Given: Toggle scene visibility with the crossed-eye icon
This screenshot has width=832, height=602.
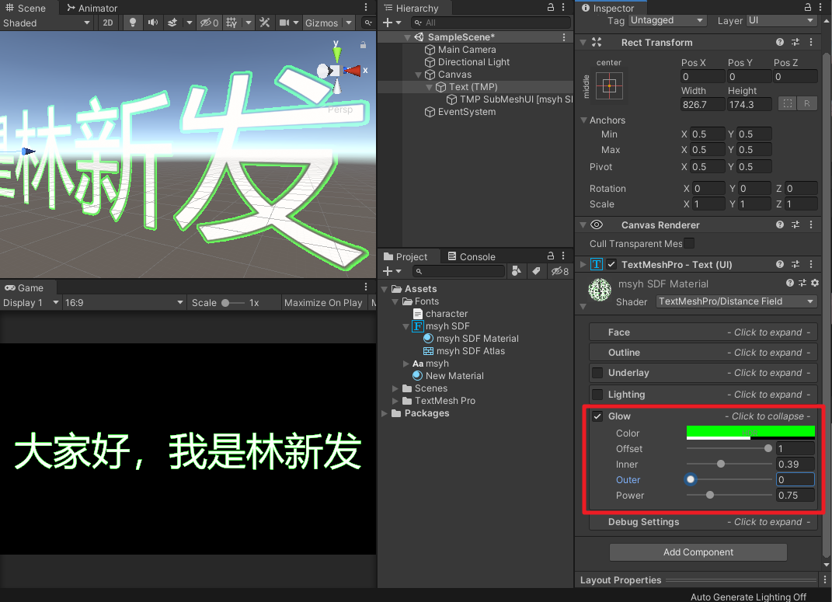Looking at the screenshot, I should (206, 23).
